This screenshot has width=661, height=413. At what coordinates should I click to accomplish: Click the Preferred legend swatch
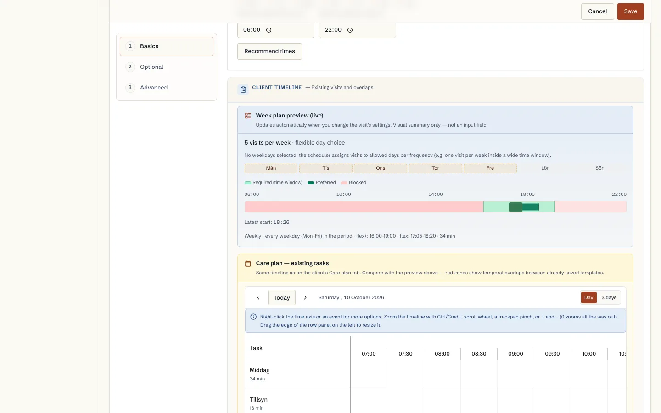(x=311, y=183)
